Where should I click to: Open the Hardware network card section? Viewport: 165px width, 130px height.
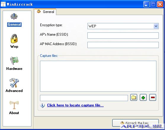pyautogui.click(x=14, y=60)
